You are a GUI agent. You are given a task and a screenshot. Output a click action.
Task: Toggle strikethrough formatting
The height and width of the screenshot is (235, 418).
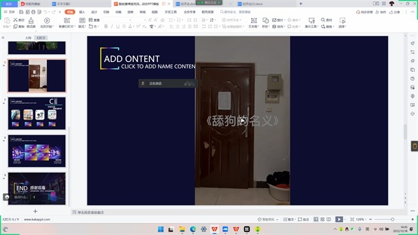pyautogui.click(x=123, y=26)
